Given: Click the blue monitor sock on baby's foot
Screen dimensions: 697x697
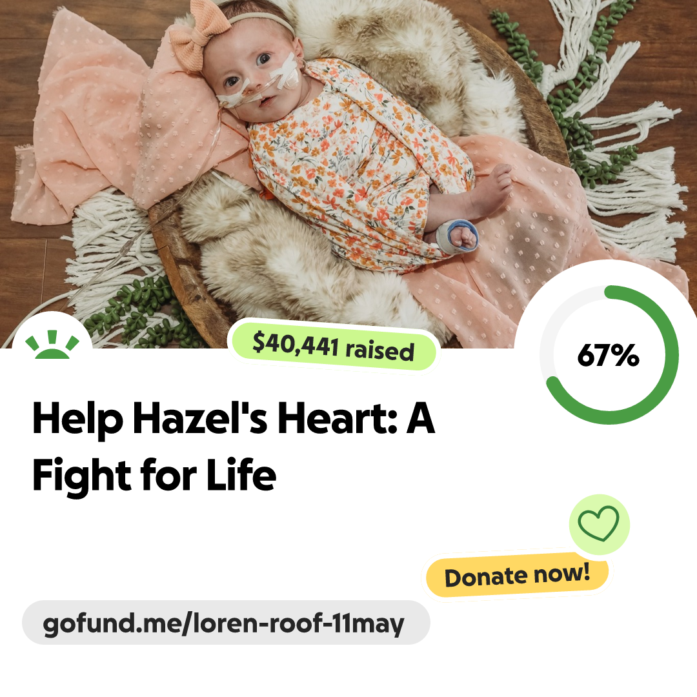Looking at the screenshot, I should [x=457, y=236].
